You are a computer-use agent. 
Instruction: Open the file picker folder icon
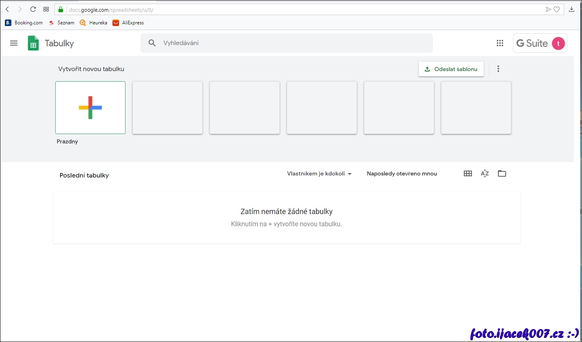502,173
